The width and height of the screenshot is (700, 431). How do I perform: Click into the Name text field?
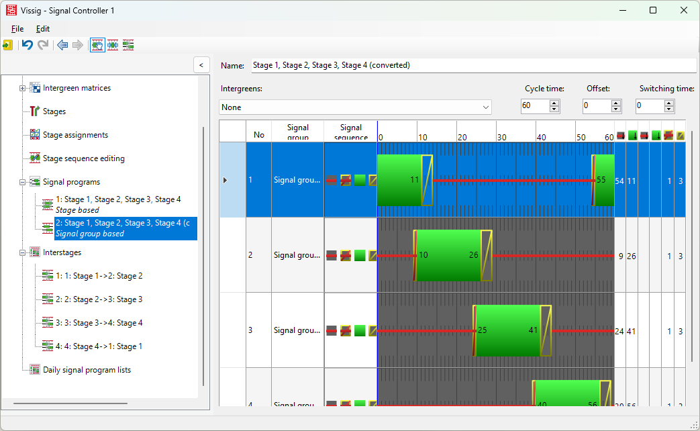tap(470, 65)
